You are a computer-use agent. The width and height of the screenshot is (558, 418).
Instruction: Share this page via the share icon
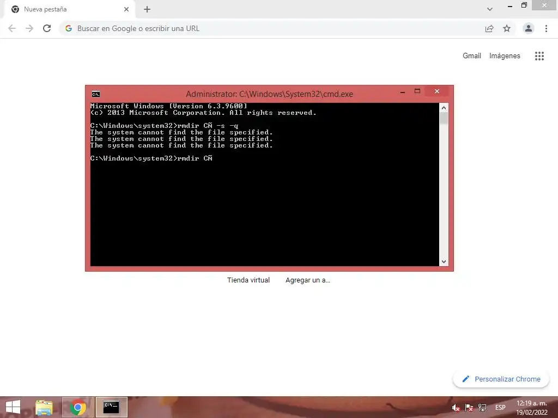489,28
